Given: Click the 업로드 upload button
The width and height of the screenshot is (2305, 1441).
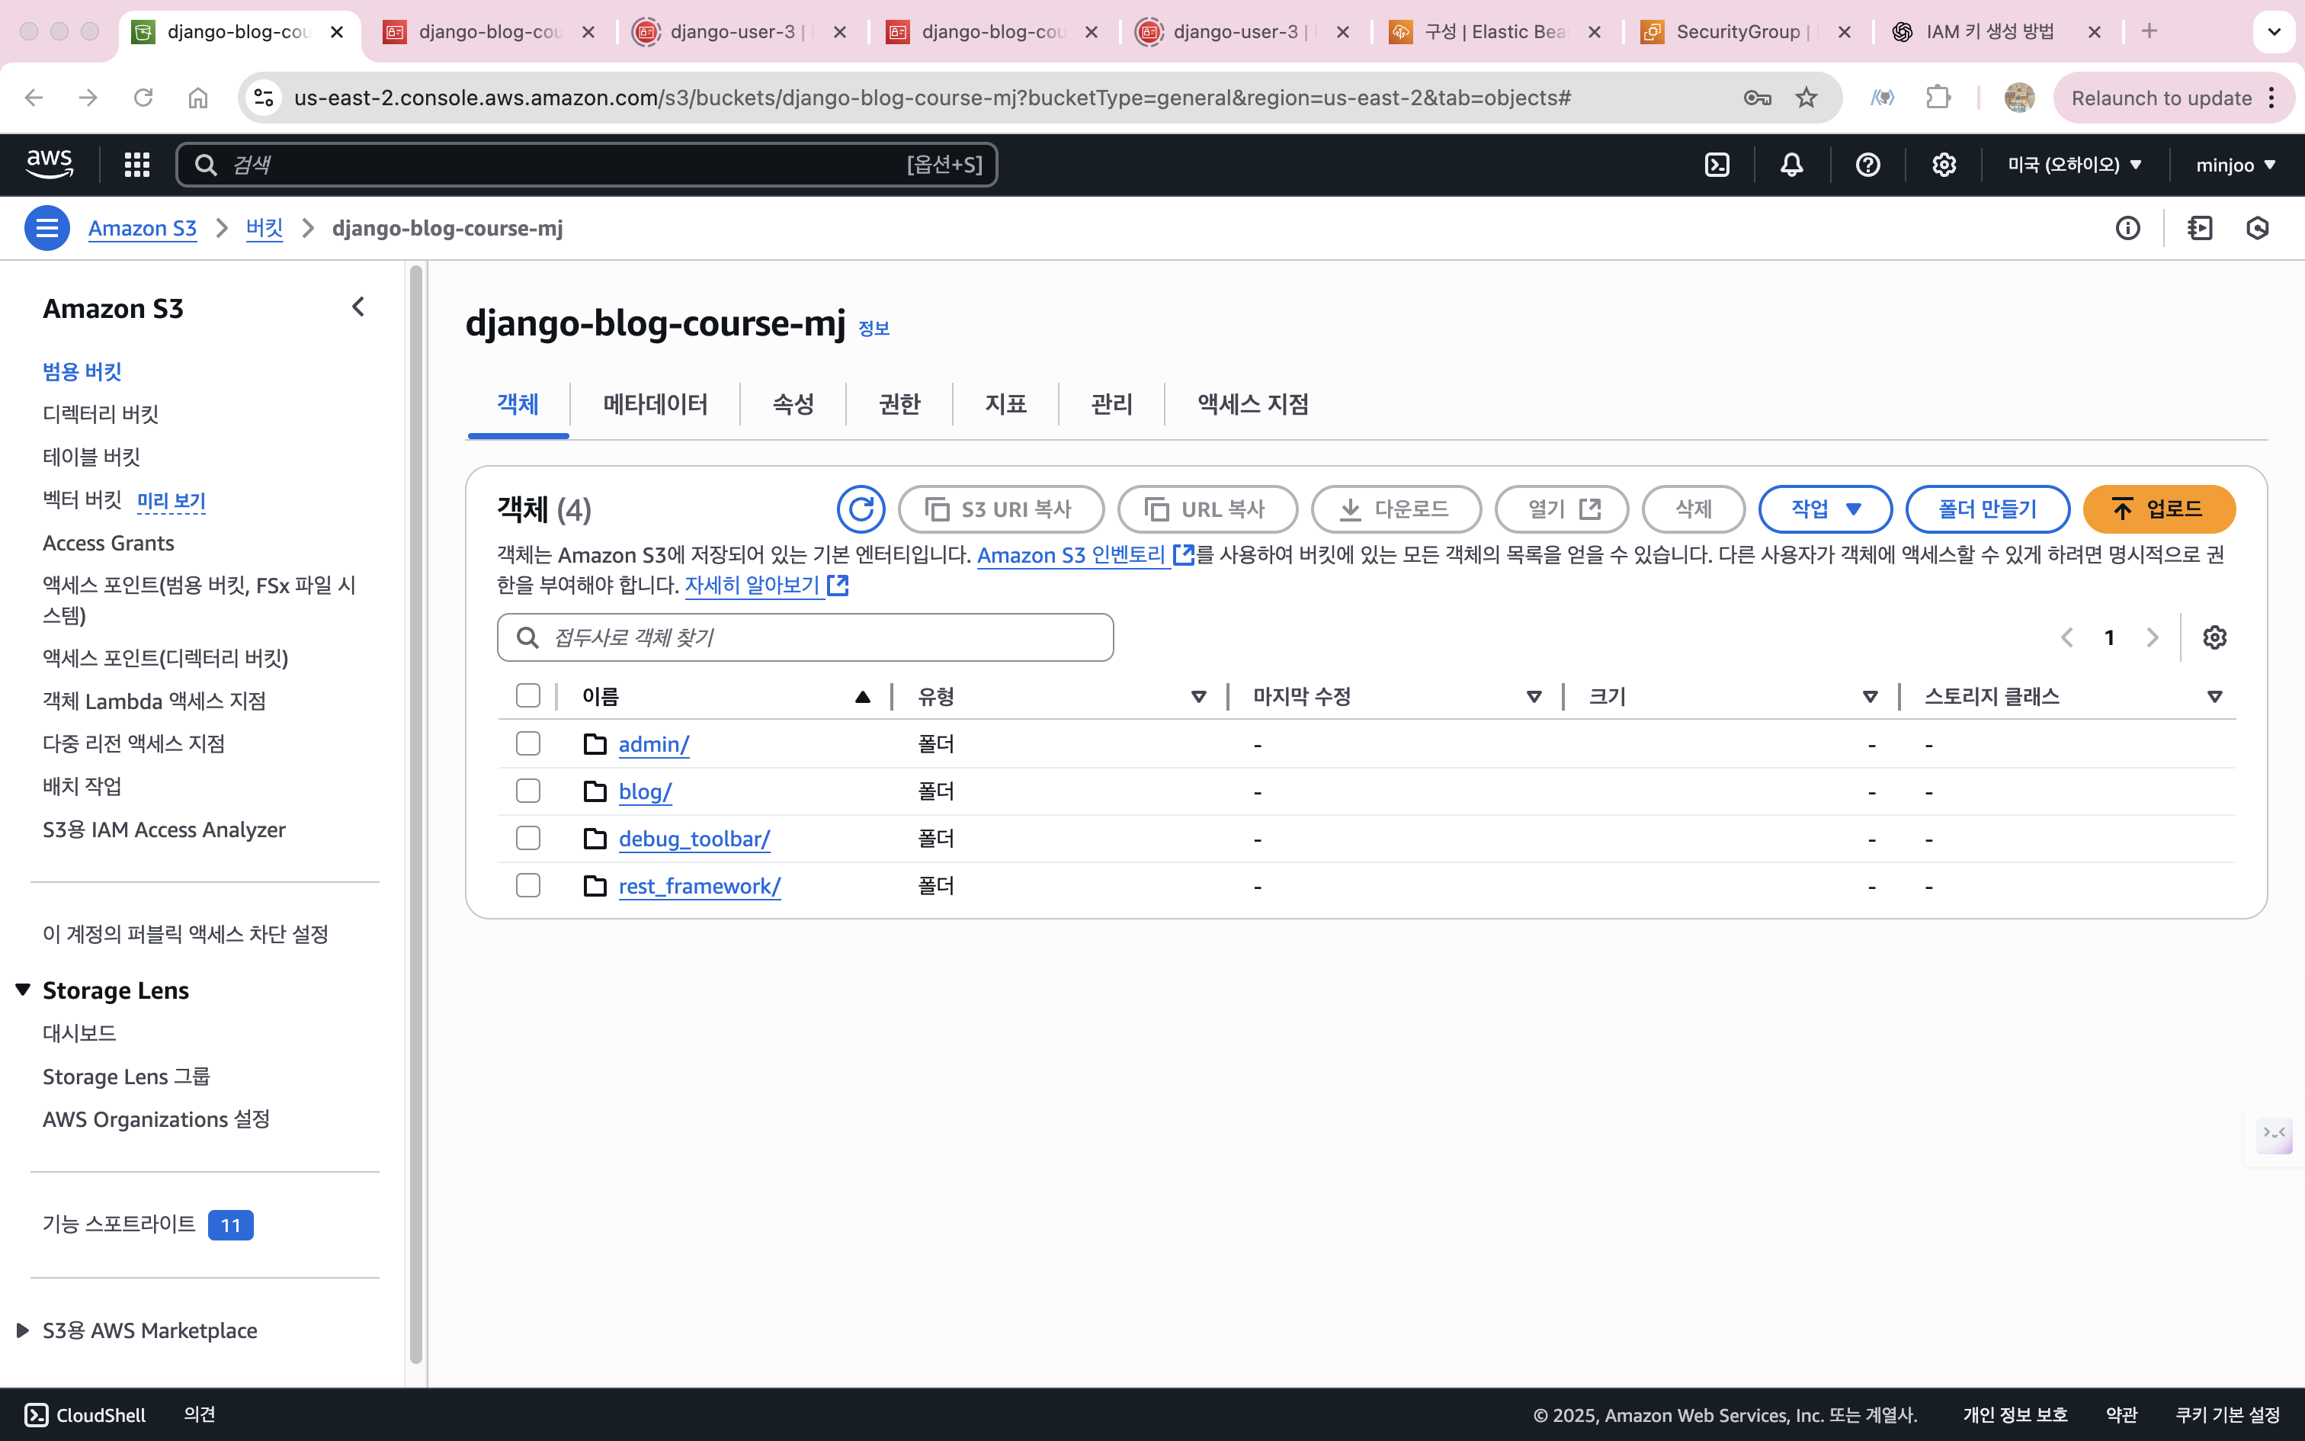Looking at the screenshot, I should coord(2159,509).
